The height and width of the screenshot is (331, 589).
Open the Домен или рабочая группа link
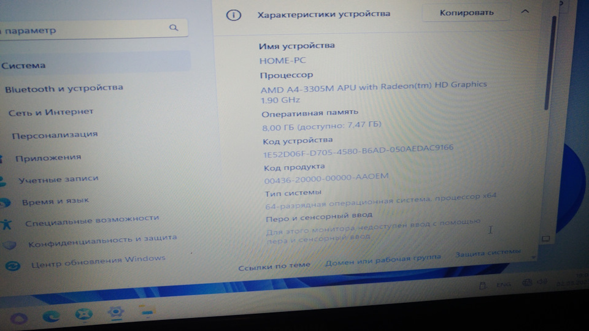tap(383, 260)
